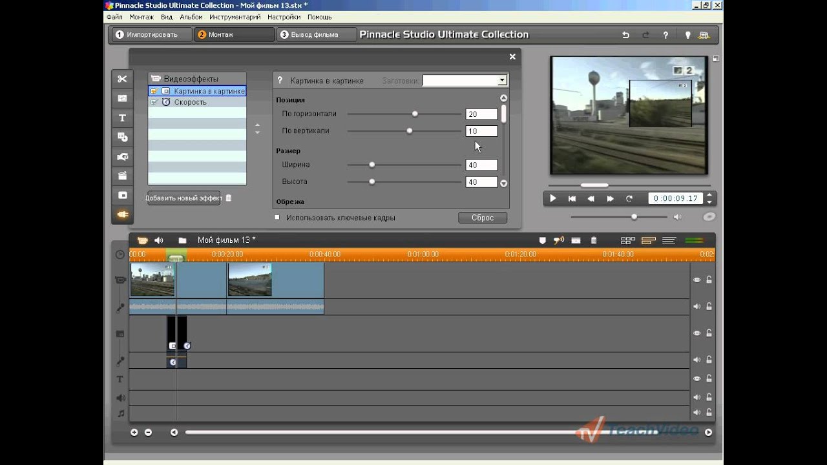Viewport: 827px width, 465px height.
Task: Open project folder icon beside Мой фильм 13
Action: coord(182,240)
